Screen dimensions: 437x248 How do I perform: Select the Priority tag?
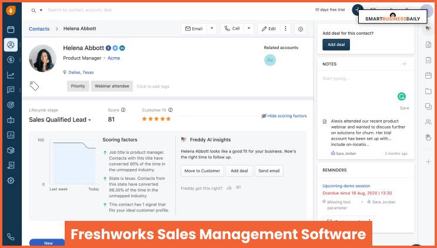point(78,86)
